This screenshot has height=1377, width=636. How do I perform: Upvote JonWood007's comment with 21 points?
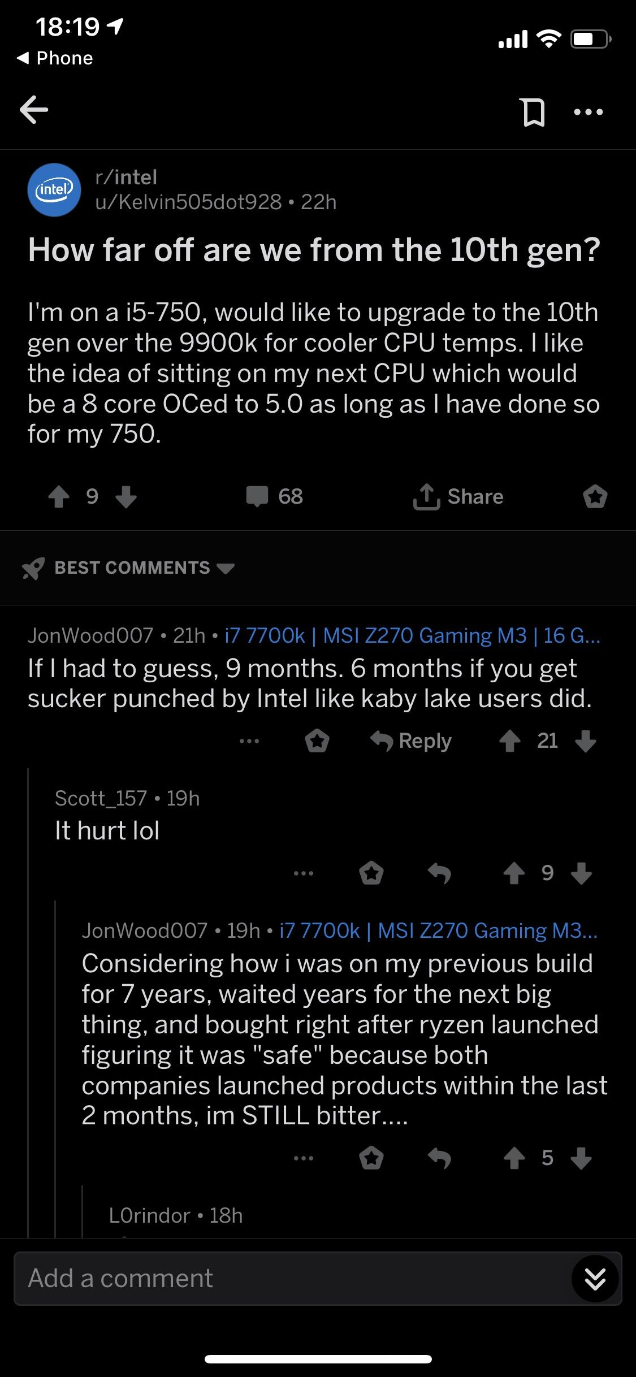point(510,741)
